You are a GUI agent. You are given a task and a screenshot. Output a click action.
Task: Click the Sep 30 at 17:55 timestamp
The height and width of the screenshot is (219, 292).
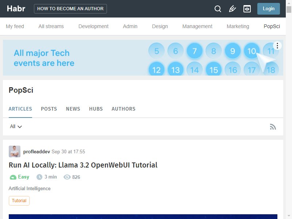tap(68, 151)
